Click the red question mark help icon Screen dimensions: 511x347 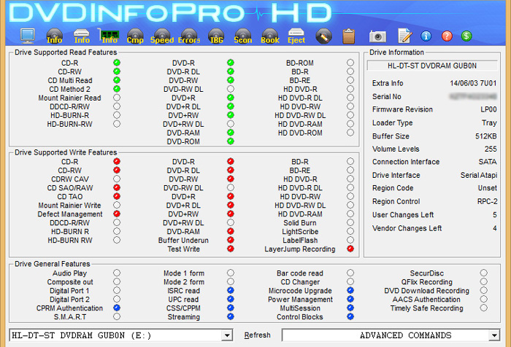446,36
